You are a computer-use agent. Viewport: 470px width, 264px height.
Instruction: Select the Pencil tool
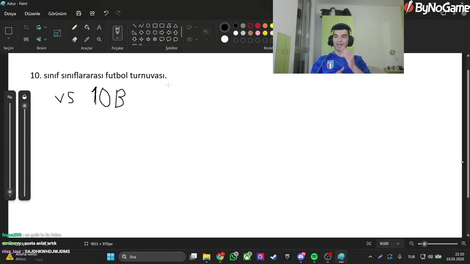click(x=75, y=27)
